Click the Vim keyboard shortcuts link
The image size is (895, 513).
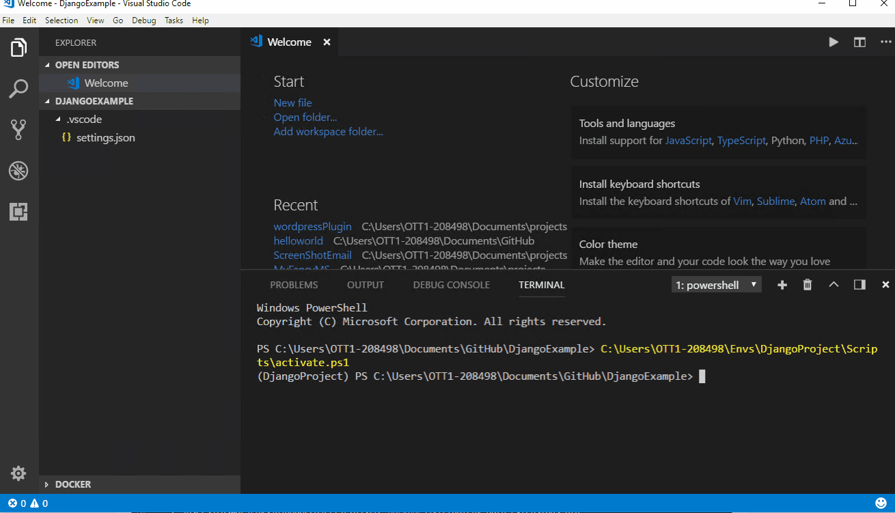click(742, 202)
